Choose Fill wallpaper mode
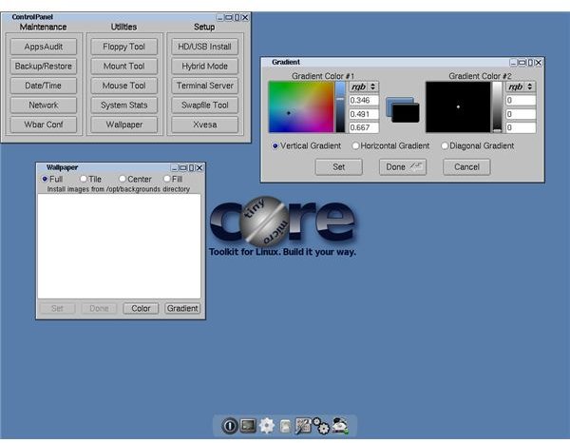Image resolution: width=570 pixels, height=443 pixels. click(x=174, y=179)
